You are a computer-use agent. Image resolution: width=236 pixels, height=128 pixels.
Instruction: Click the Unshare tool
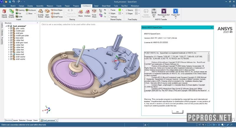(x=87, y=13)
